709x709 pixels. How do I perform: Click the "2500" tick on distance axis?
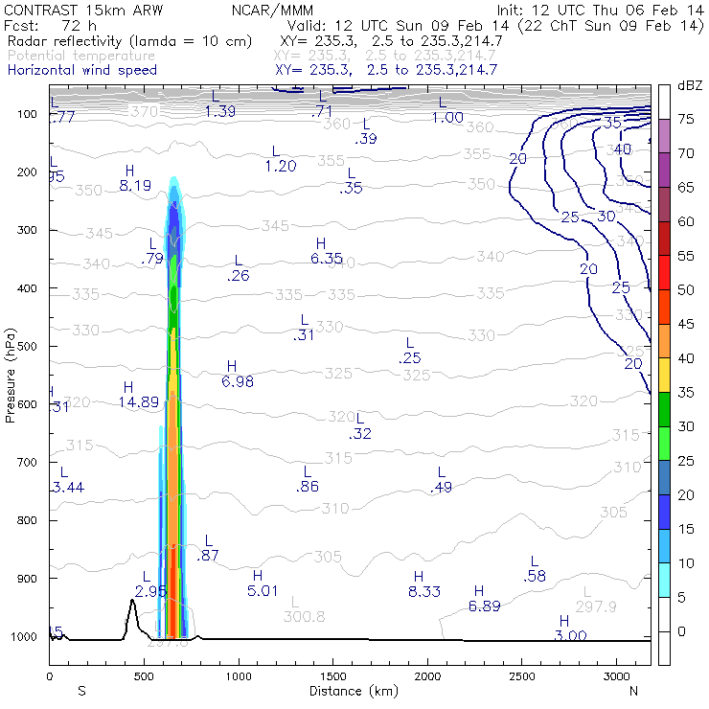pyautogui.click(x=522, y=676)
